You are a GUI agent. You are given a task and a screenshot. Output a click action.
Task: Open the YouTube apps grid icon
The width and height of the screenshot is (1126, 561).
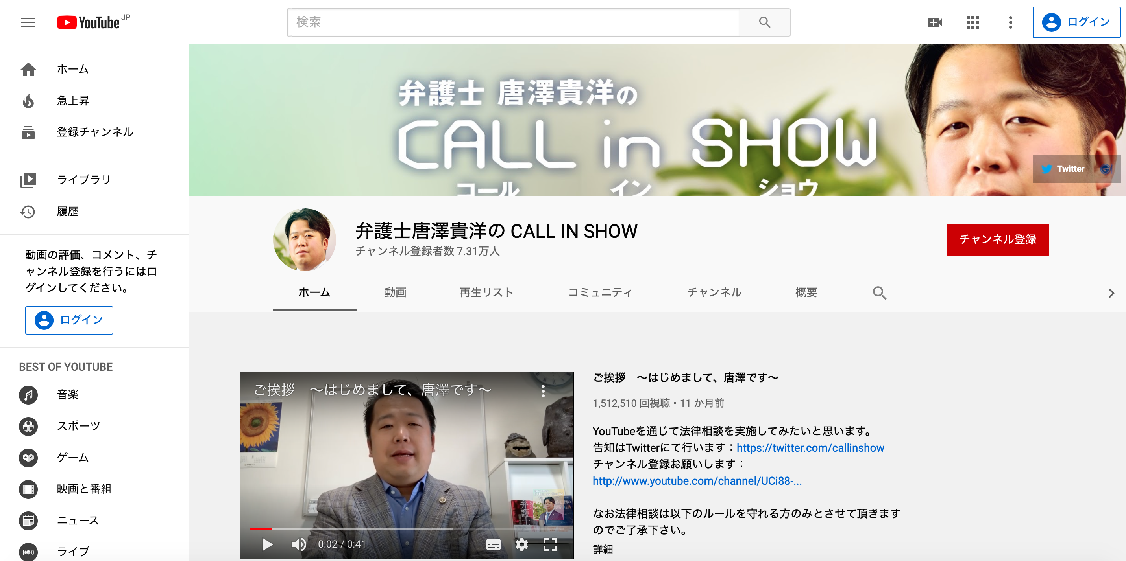(x=973, y=22)
